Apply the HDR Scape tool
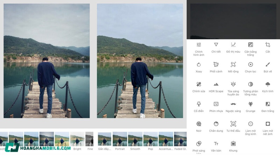 tap(216, 87)
